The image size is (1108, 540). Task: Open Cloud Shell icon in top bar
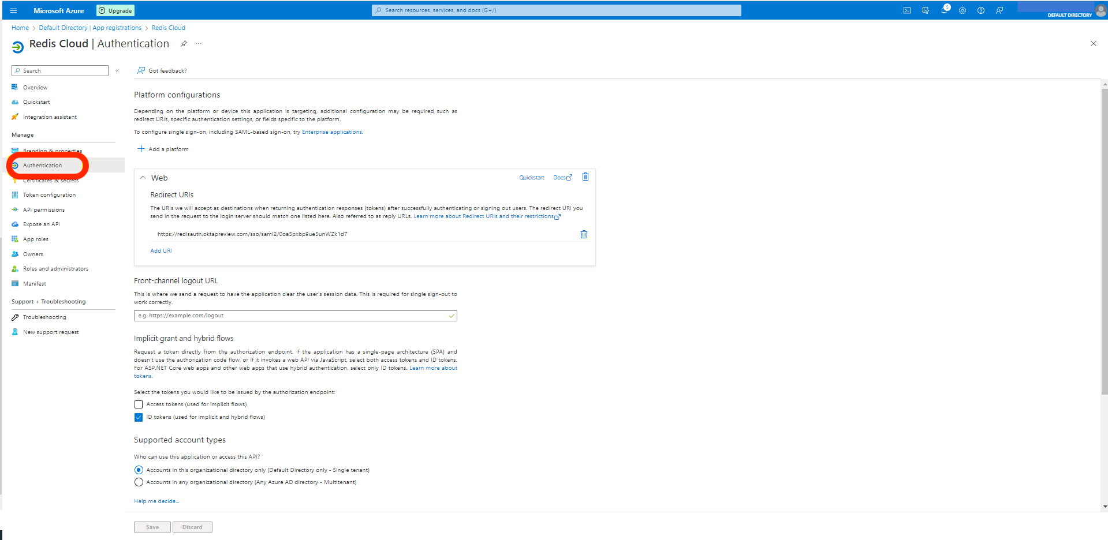907,10
